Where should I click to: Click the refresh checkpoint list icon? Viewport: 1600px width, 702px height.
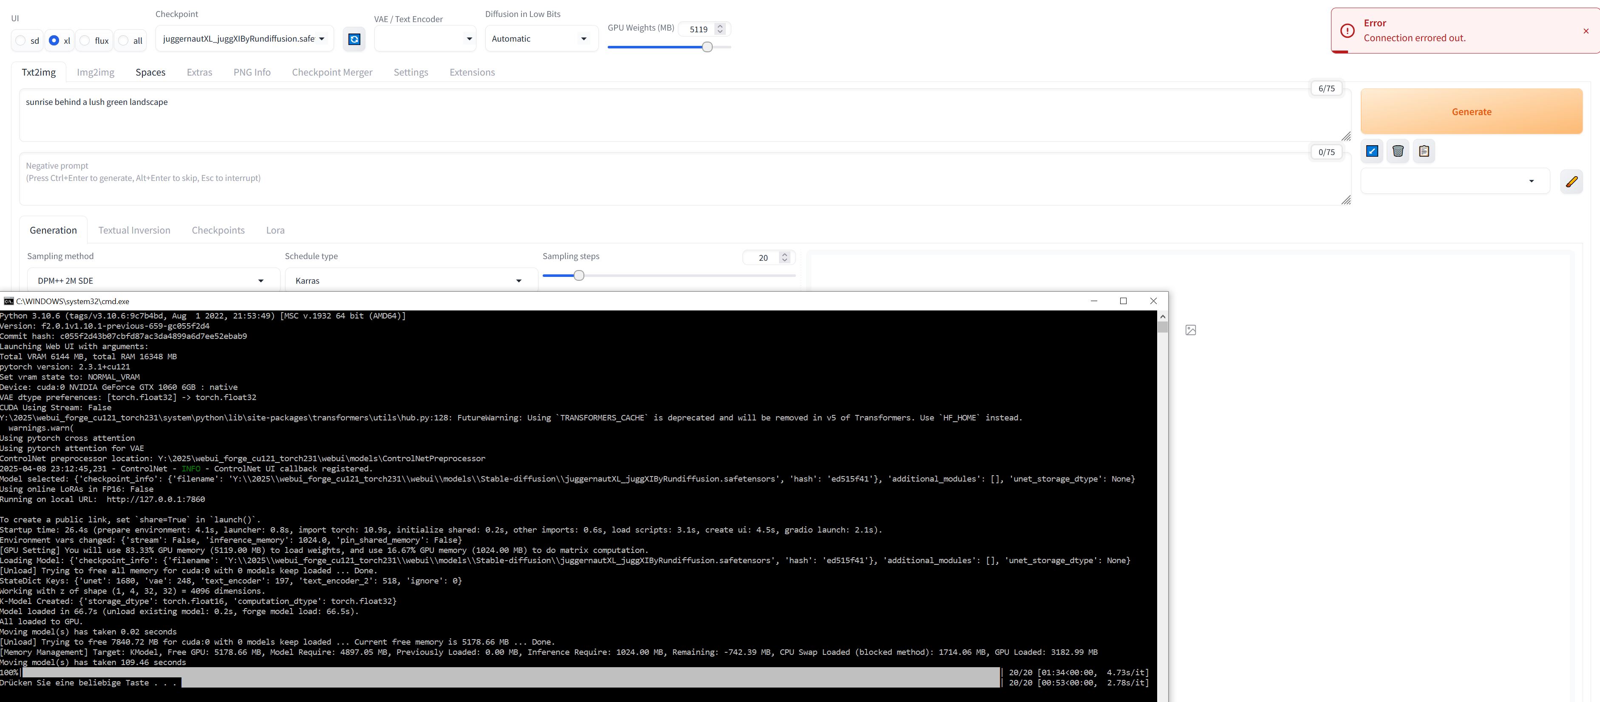pyautogui.click(x=354, y=39)
